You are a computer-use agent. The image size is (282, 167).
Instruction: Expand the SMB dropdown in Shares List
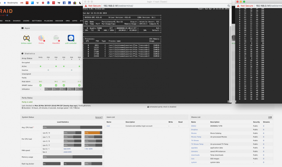[x=270, y=117]
